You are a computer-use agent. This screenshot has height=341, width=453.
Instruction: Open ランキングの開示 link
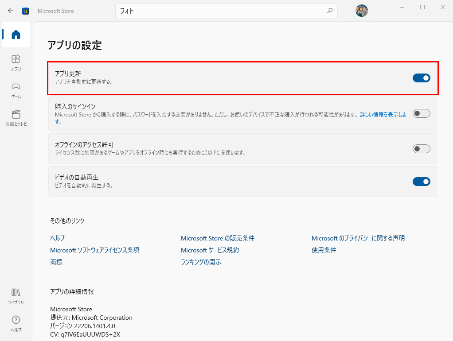click(x=201, y=262)
